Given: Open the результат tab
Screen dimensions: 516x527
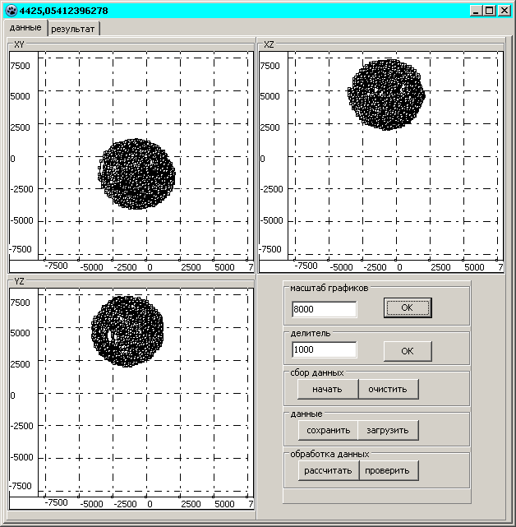Looking at the screenshot, I should tap(73, 29).
